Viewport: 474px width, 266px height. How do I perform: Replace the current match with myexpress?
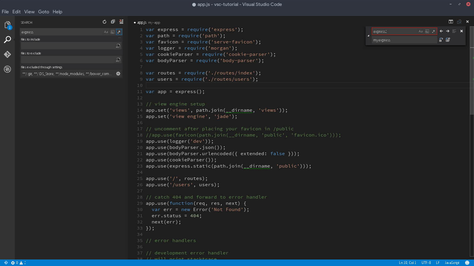click(441, 40)
